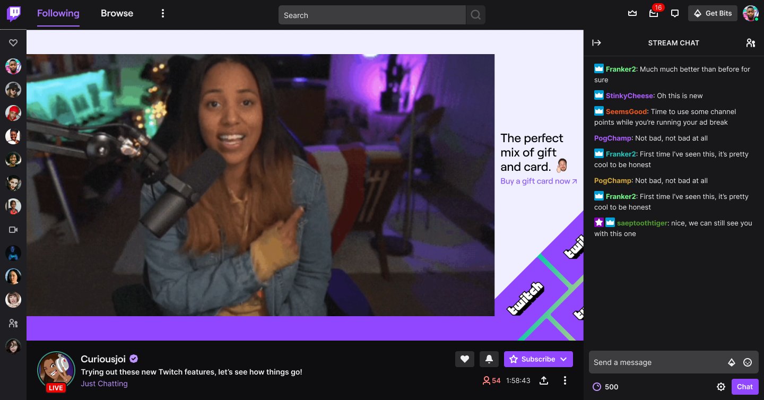This screenshot has height=400, width=764.
Task: Open the Following tab
Action: click(58, 13)
